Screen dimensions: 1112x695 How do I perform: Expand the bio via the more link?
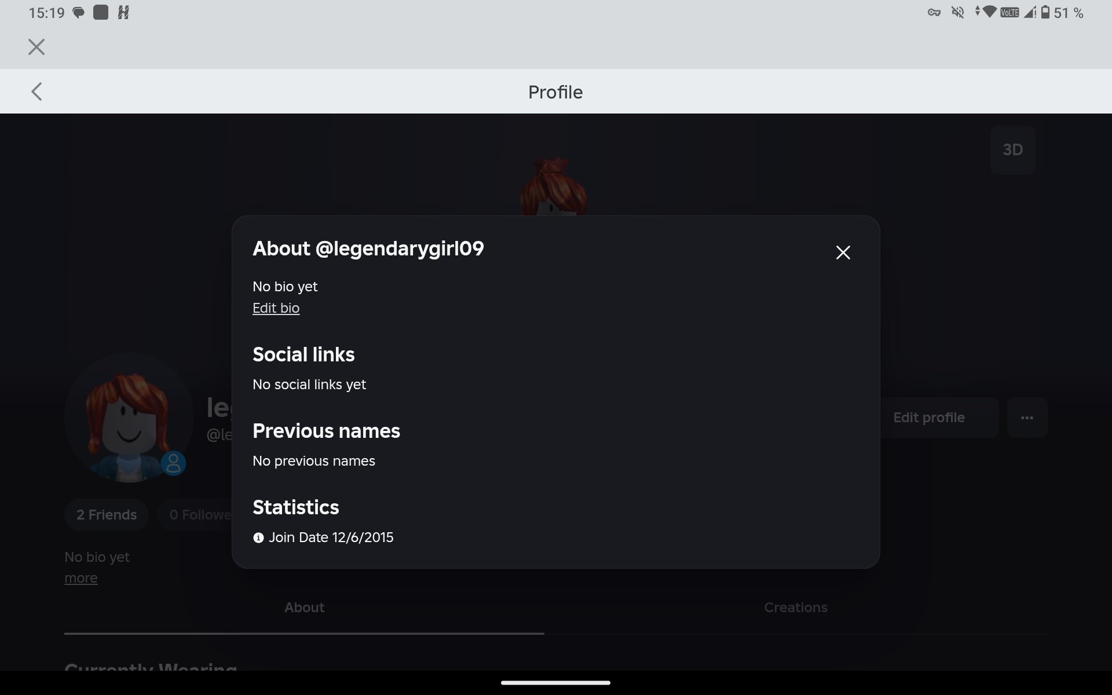tap(81, 578)
